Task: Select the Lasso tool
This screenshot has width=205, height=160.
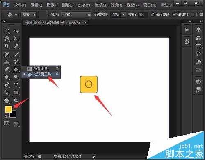Action: click(x=7, y=39)
